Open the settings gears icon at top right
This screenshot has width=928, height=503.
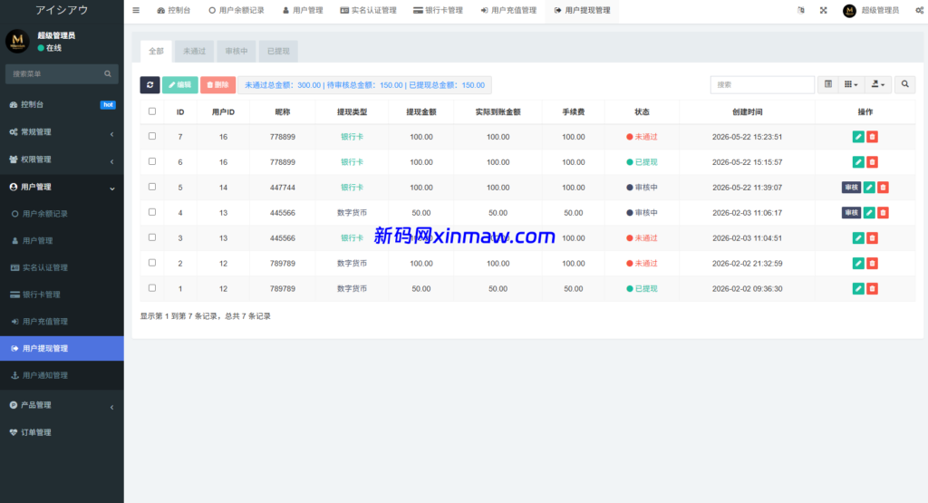920,10
